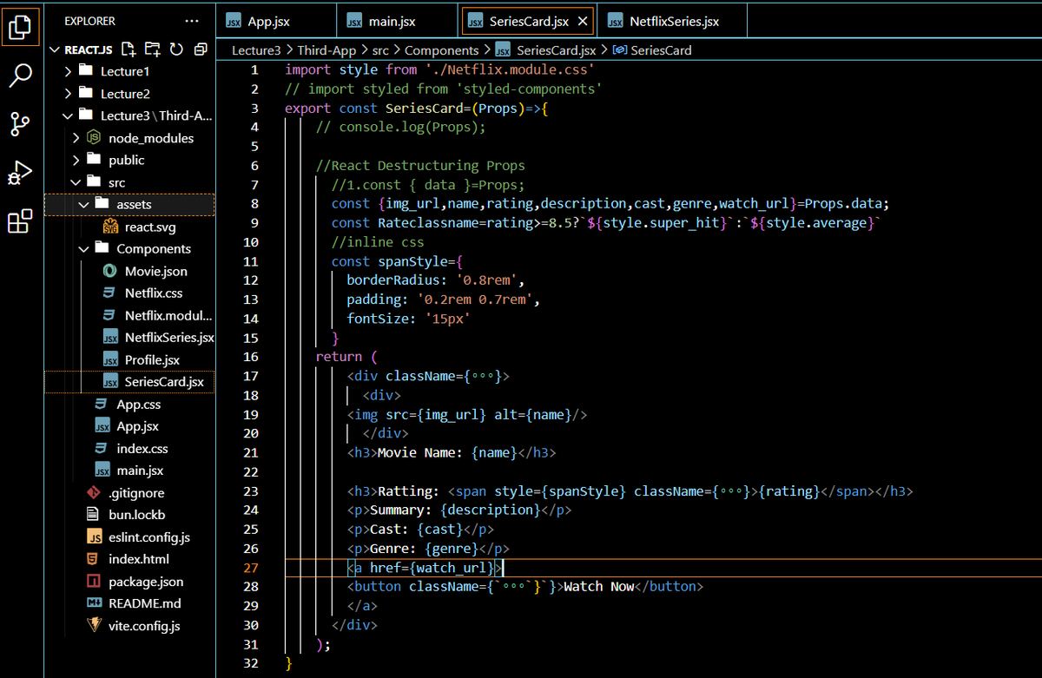
Task: Click Components in the breadcrumb
Action: tap(441, 50)
